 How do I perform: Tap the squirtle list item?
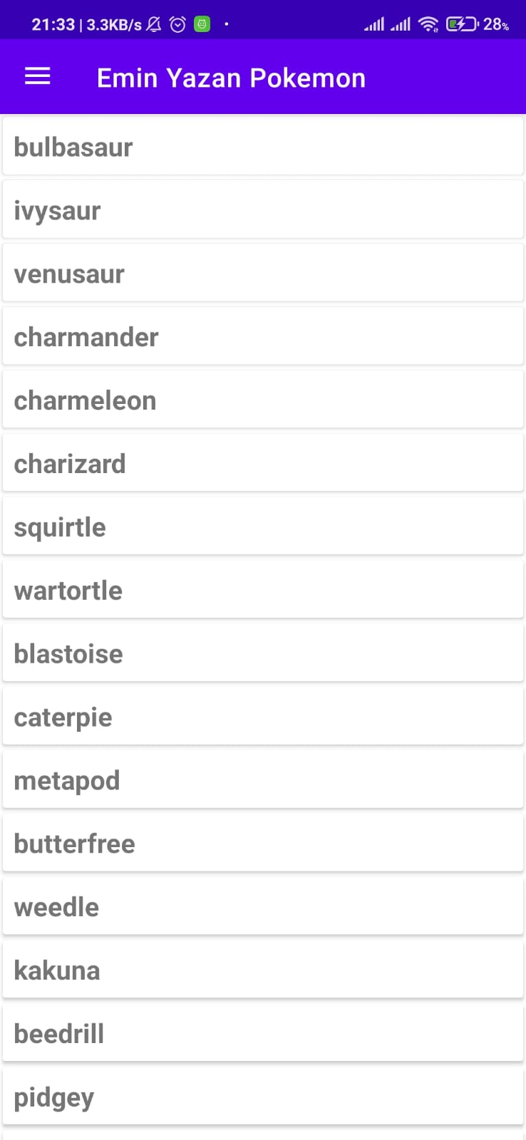coord(263,527)
